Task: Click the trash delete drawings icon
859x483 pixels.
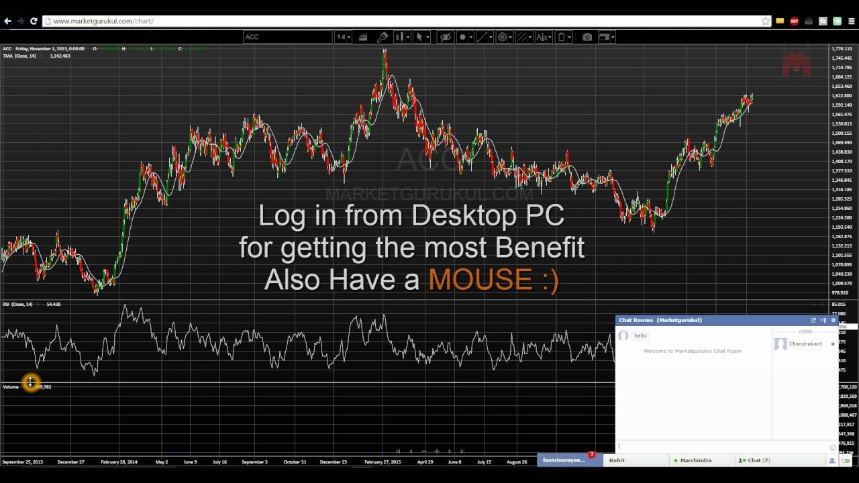Action: 562,37
